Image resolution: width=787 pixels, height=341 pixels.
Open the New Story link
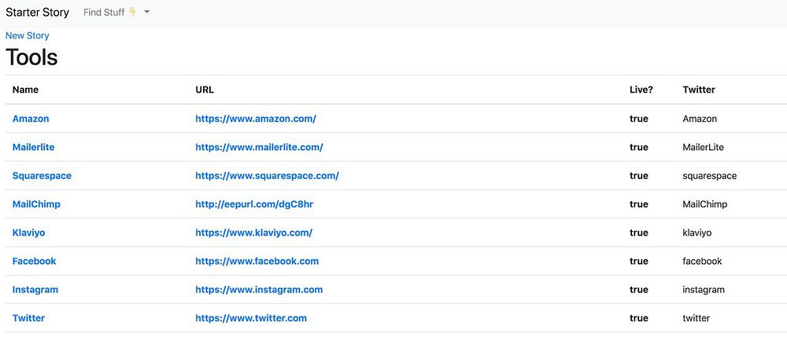(28, 35)
